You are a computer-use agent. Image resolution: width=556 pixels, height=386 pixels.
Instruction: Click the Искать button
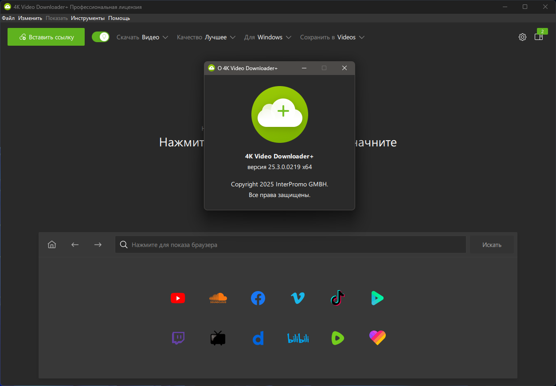click(492, 244)
